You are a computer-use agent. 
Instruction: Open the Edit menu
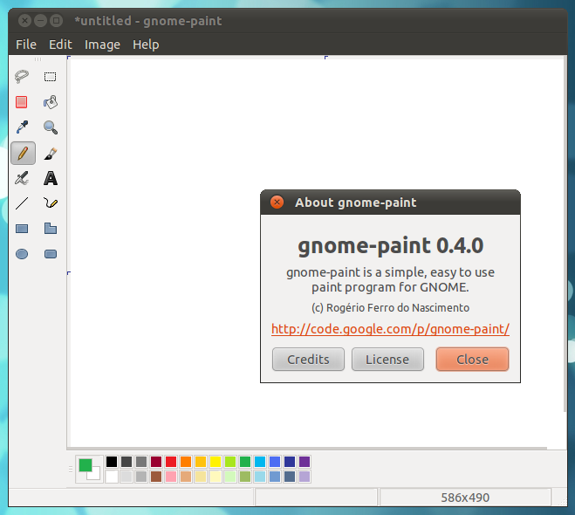(x=60, y=45)
